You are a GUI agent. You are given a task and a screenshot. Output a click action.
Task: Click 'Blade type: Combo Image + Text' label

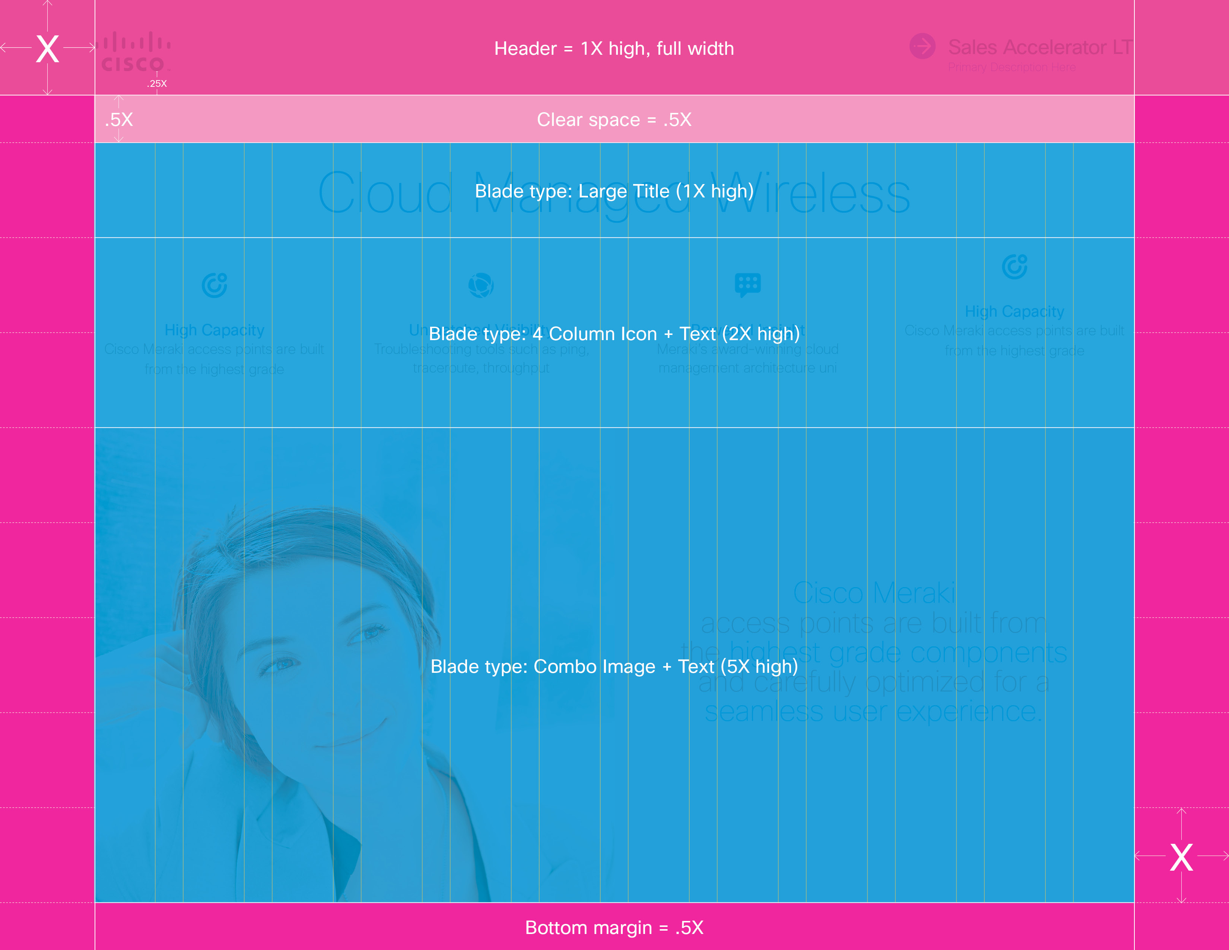click(x=615, y=666)
